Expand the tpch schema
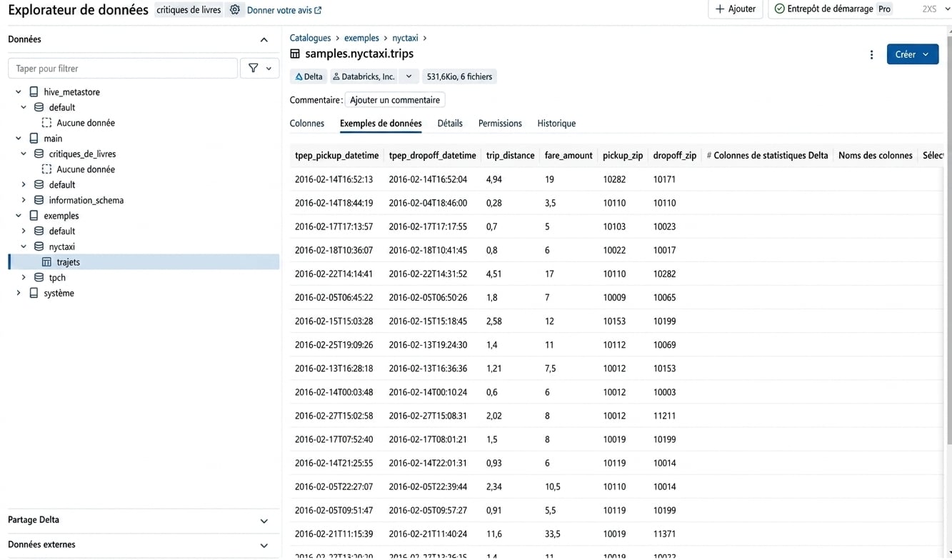Viewport: 952px width, 560px height. point(24,278)
